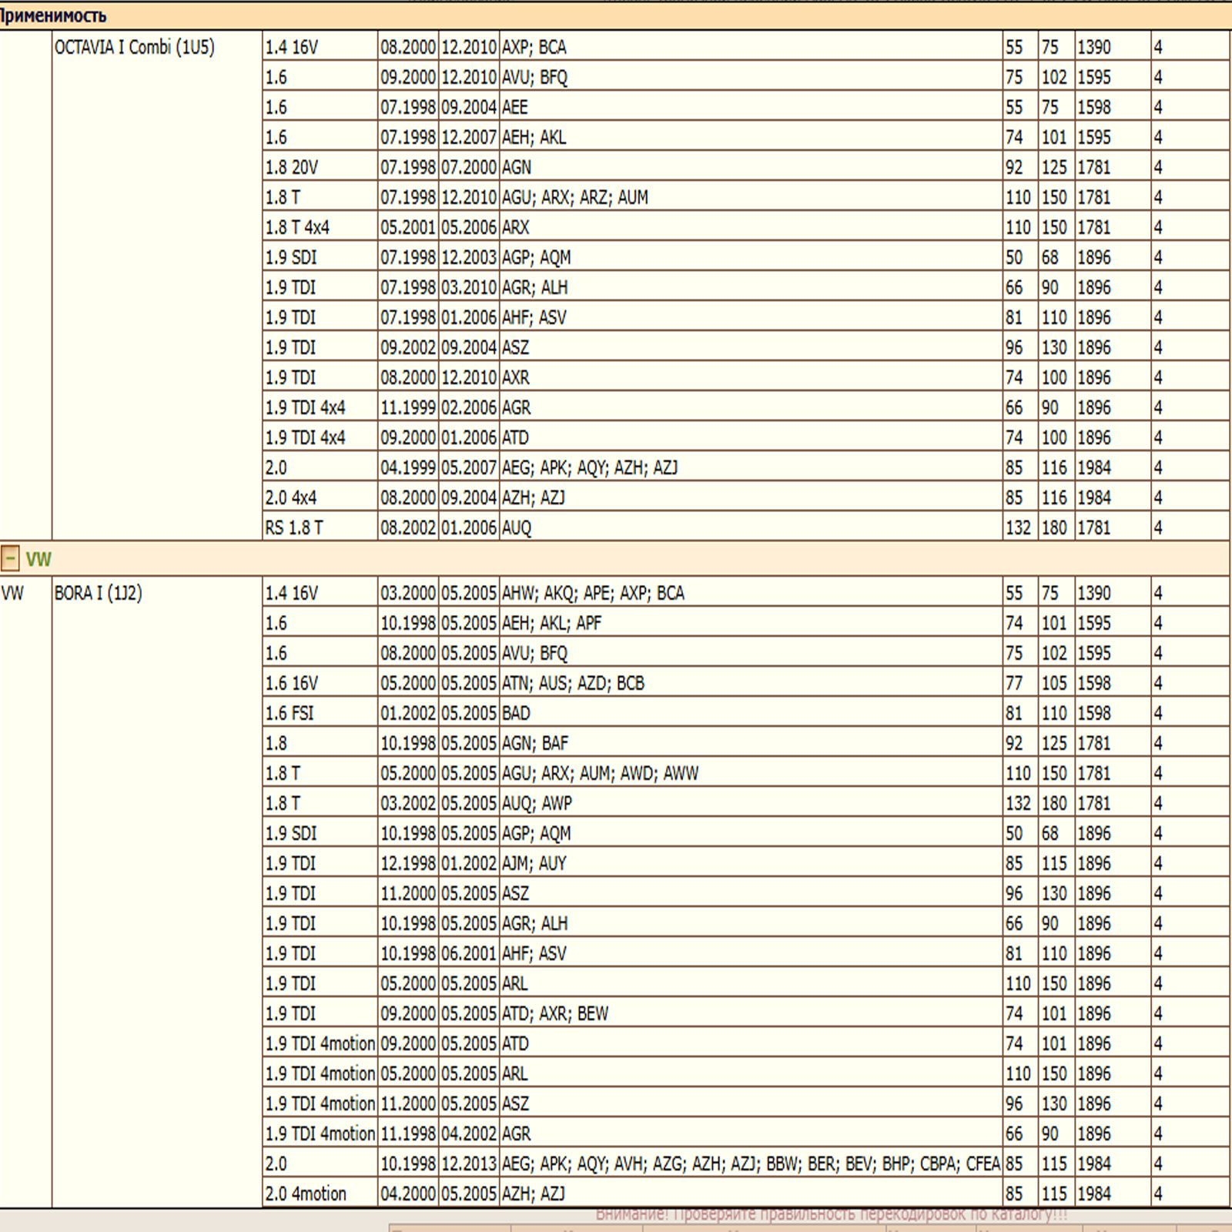Click the date 04.2002 cell

469,1134
